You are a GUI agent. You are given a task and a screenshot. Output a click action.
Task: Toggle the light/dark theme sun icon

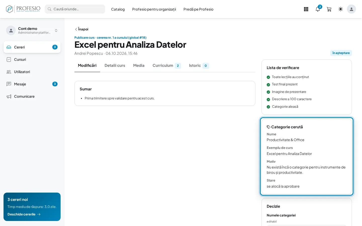(341, 9)
